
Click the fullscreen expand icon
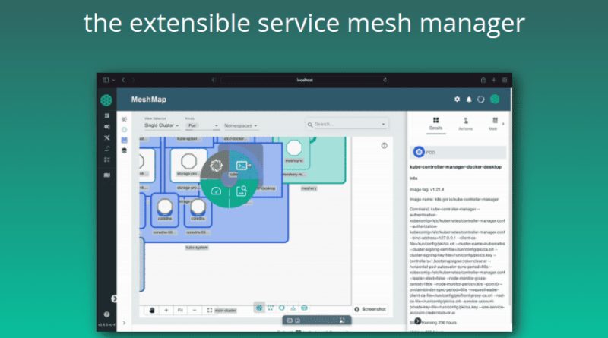pyautogui.click(x=210, y=310)
